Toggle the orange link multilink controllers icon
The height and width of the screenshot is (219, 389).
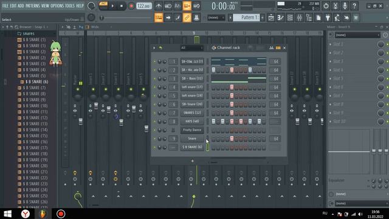(187, 18)
